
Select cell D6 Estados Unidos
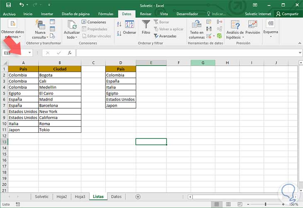(121, 99)
